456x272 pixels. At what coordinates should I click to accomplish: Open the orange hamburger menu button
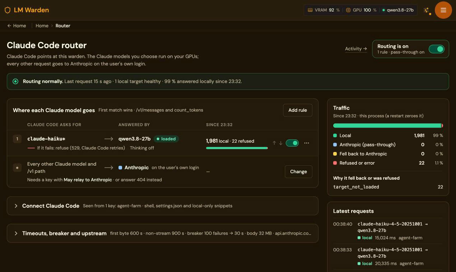[443, 10]
